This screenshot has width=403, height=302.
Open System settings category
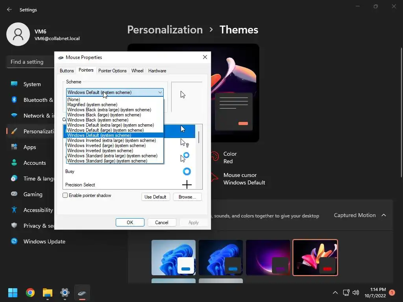pos(32,84)
